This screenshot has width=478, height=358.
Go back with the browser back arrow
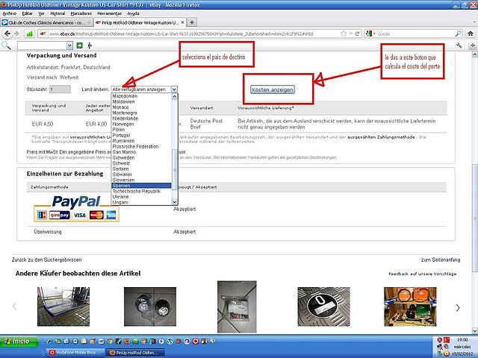tap(7, 34)
